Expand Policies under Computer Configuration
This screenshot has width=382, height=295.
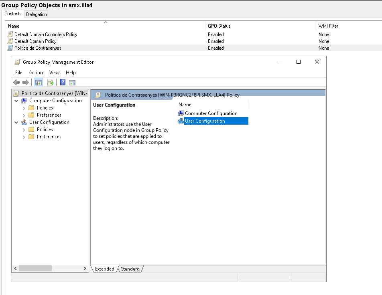coord(24,108)
